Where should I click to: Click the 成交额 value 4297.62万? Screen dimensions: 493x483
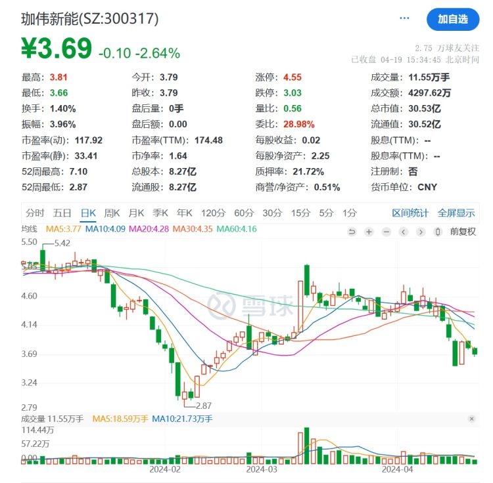(429, 93)
